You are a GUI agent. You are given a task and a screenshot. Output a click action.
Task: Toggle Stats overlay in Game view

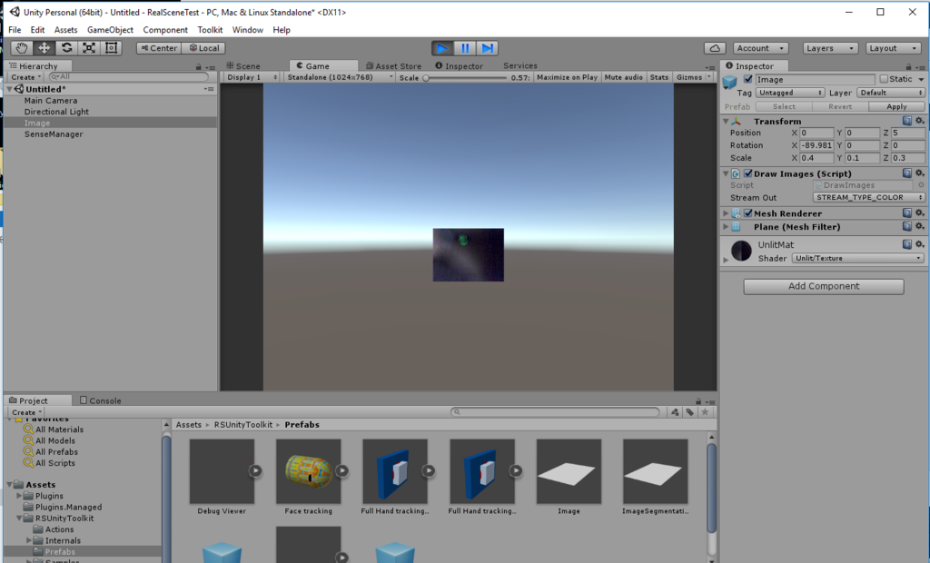click(x=659, y=77)
